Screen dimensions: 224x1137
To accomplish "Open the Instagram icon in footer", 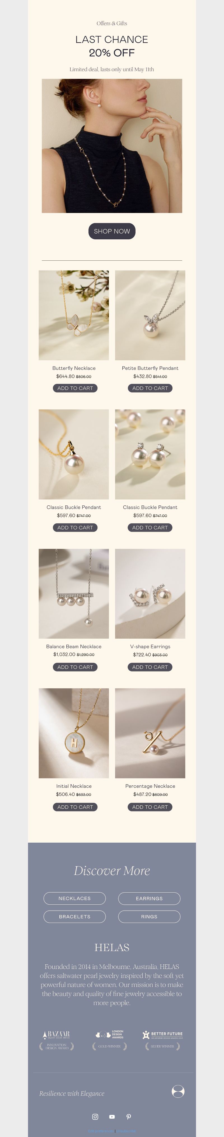I will (x=95, y=1116).
